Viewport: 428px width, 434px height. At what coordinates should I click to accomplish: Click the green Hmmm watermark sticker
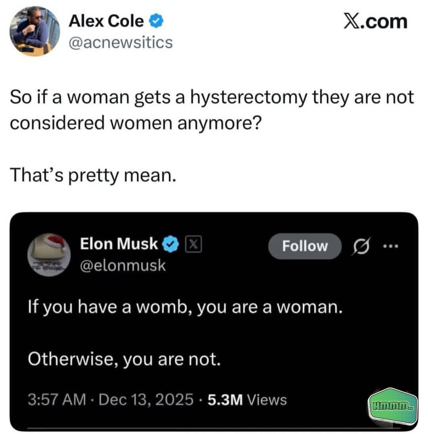pyautogui.click(x=393, y=406)
